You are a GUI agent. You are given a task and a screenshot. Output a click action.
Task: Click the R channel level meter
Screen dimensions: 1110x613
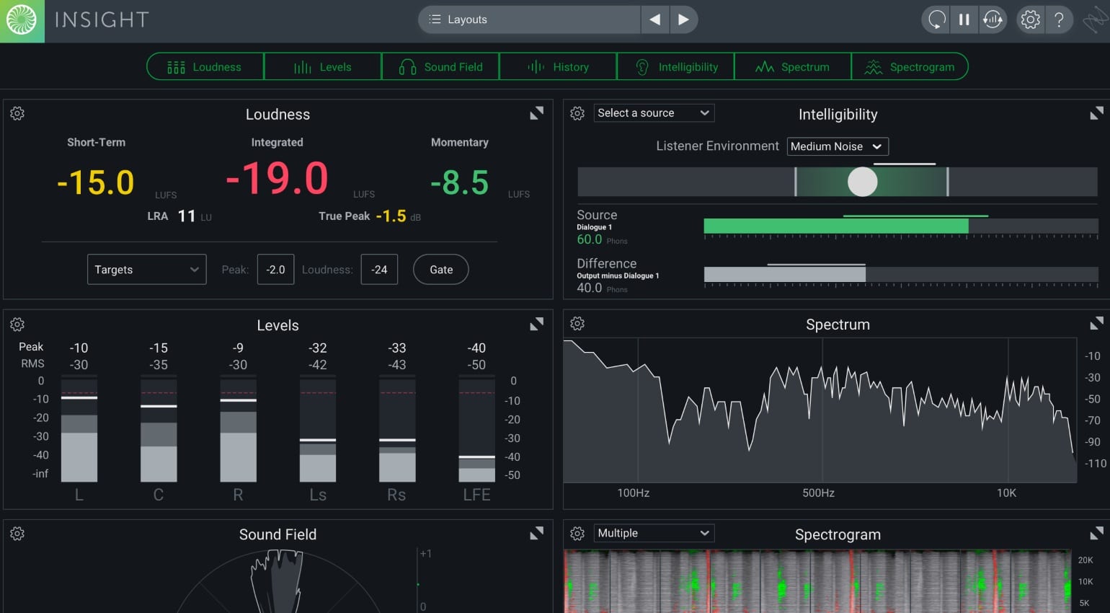point(238,428)
